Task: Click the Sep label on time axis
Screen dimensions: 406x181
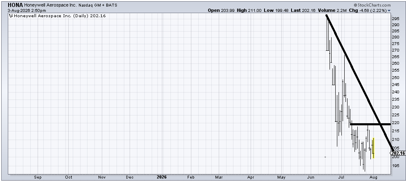Action: click(38, 177)
